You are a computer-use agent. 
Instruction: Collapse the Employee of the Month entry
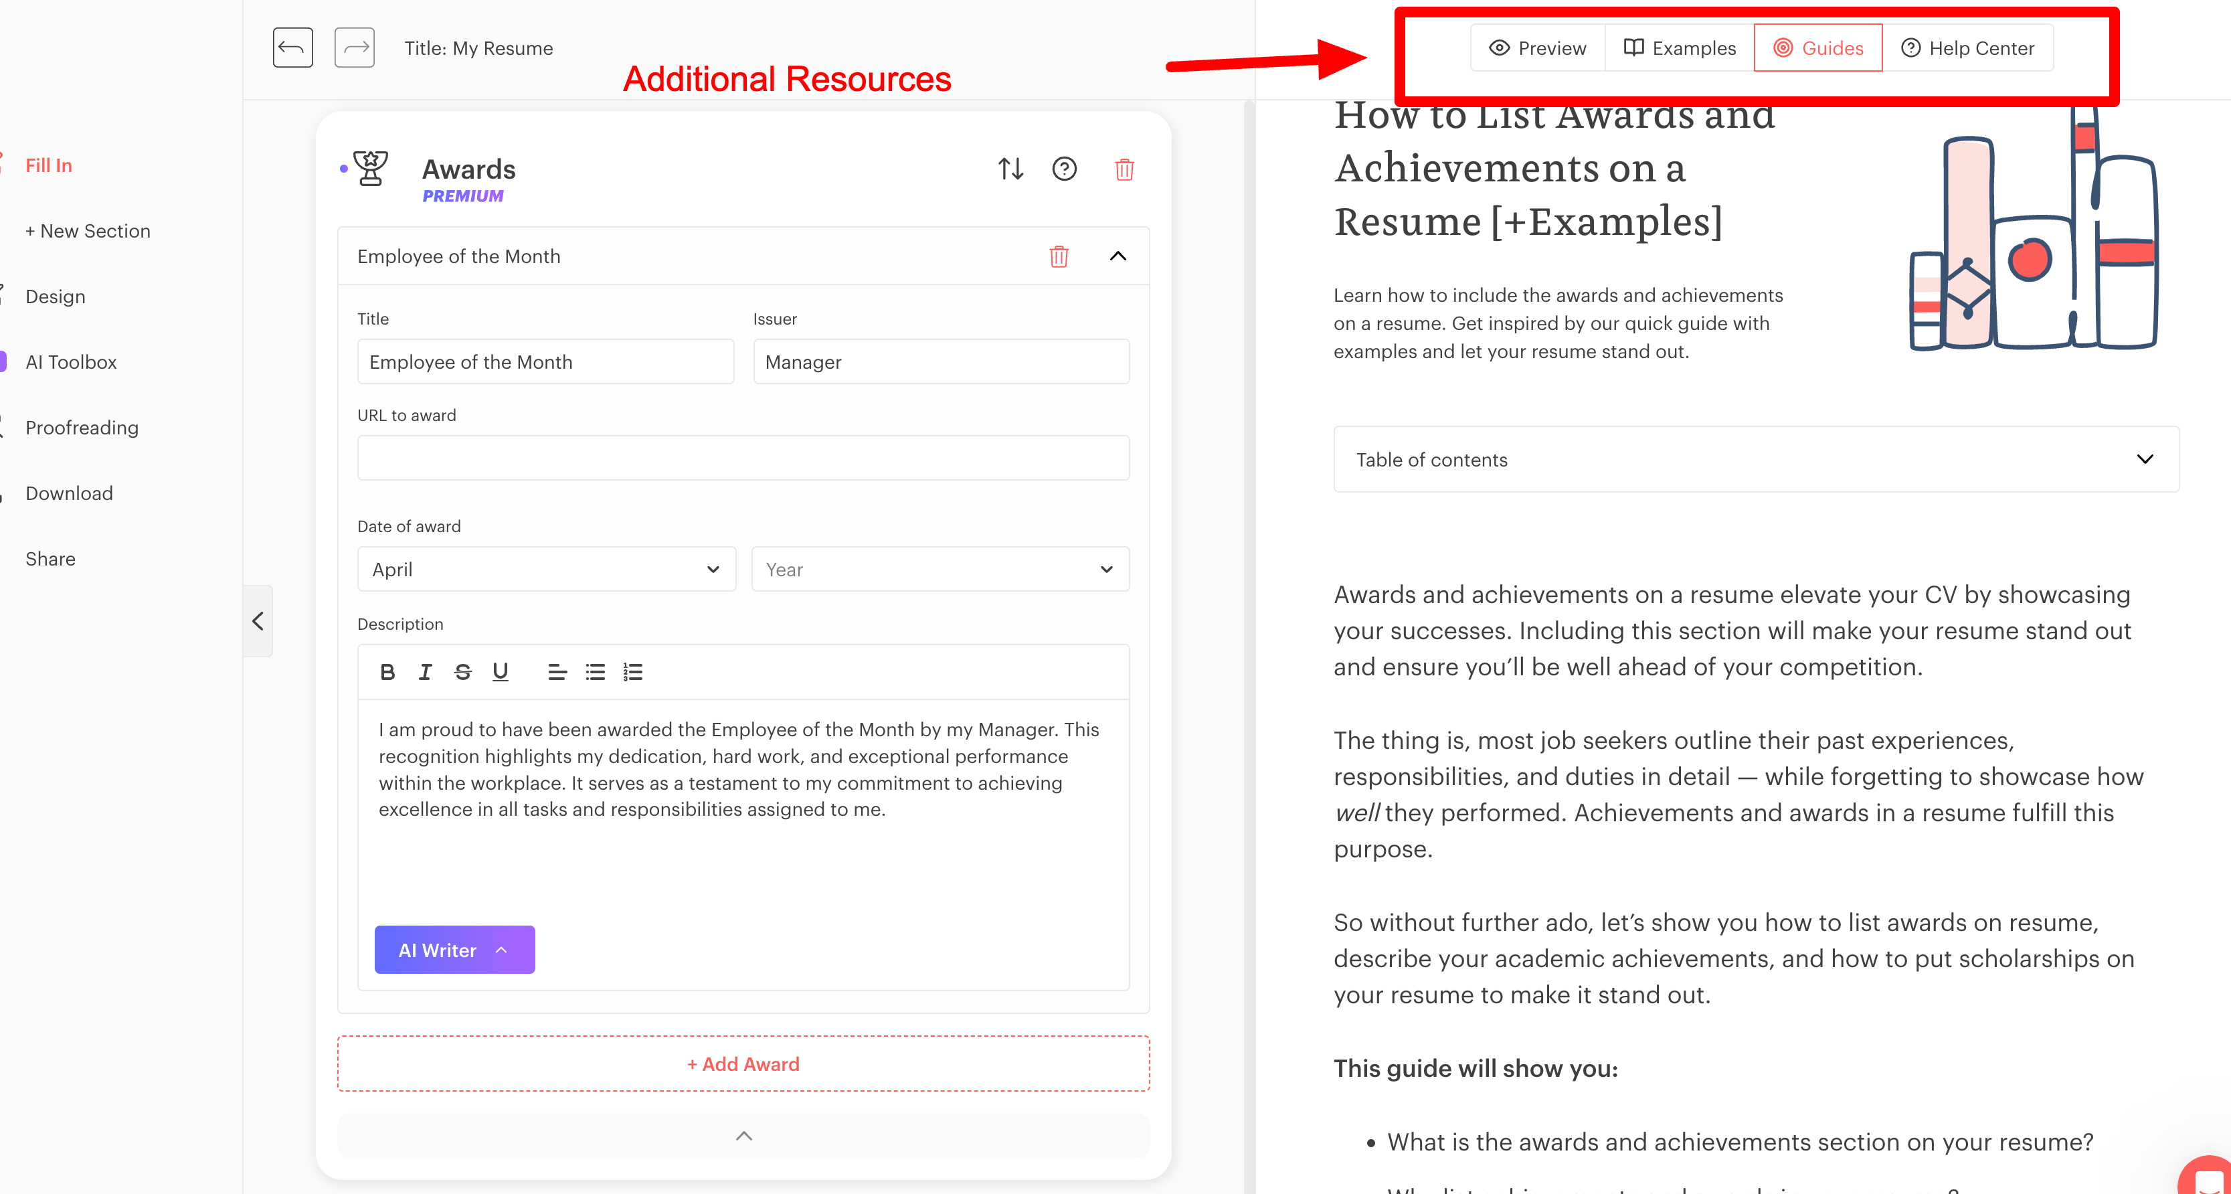point(1118,255)
